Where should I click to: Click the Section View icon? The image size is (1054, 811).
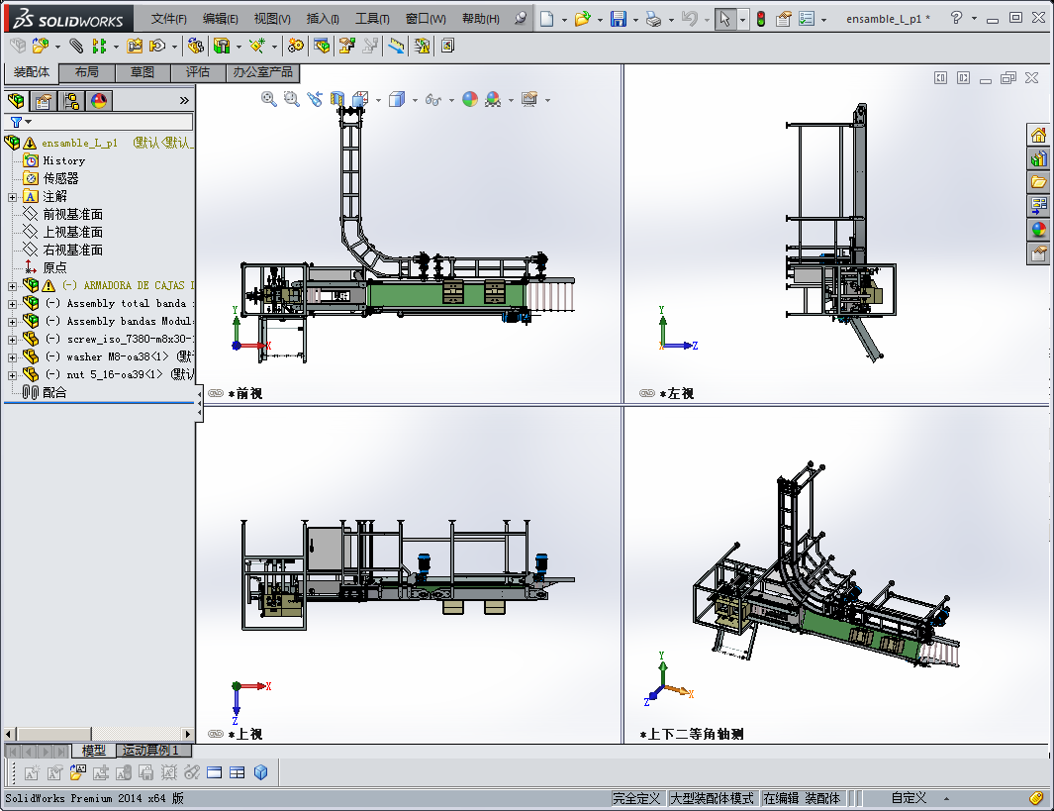point(336,100)
